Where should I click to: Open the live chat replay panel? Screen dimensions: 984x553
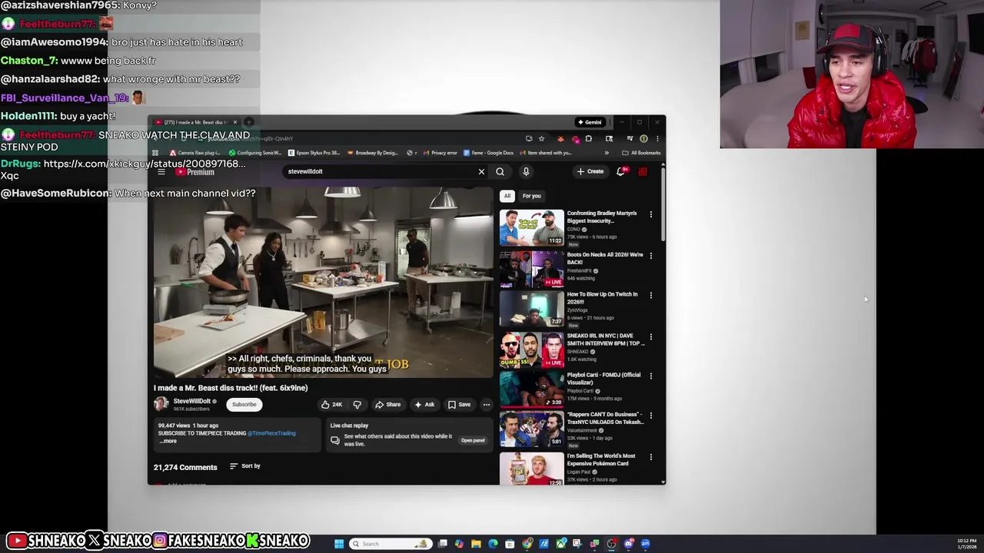pyautogui.click(x=473, y=441)
